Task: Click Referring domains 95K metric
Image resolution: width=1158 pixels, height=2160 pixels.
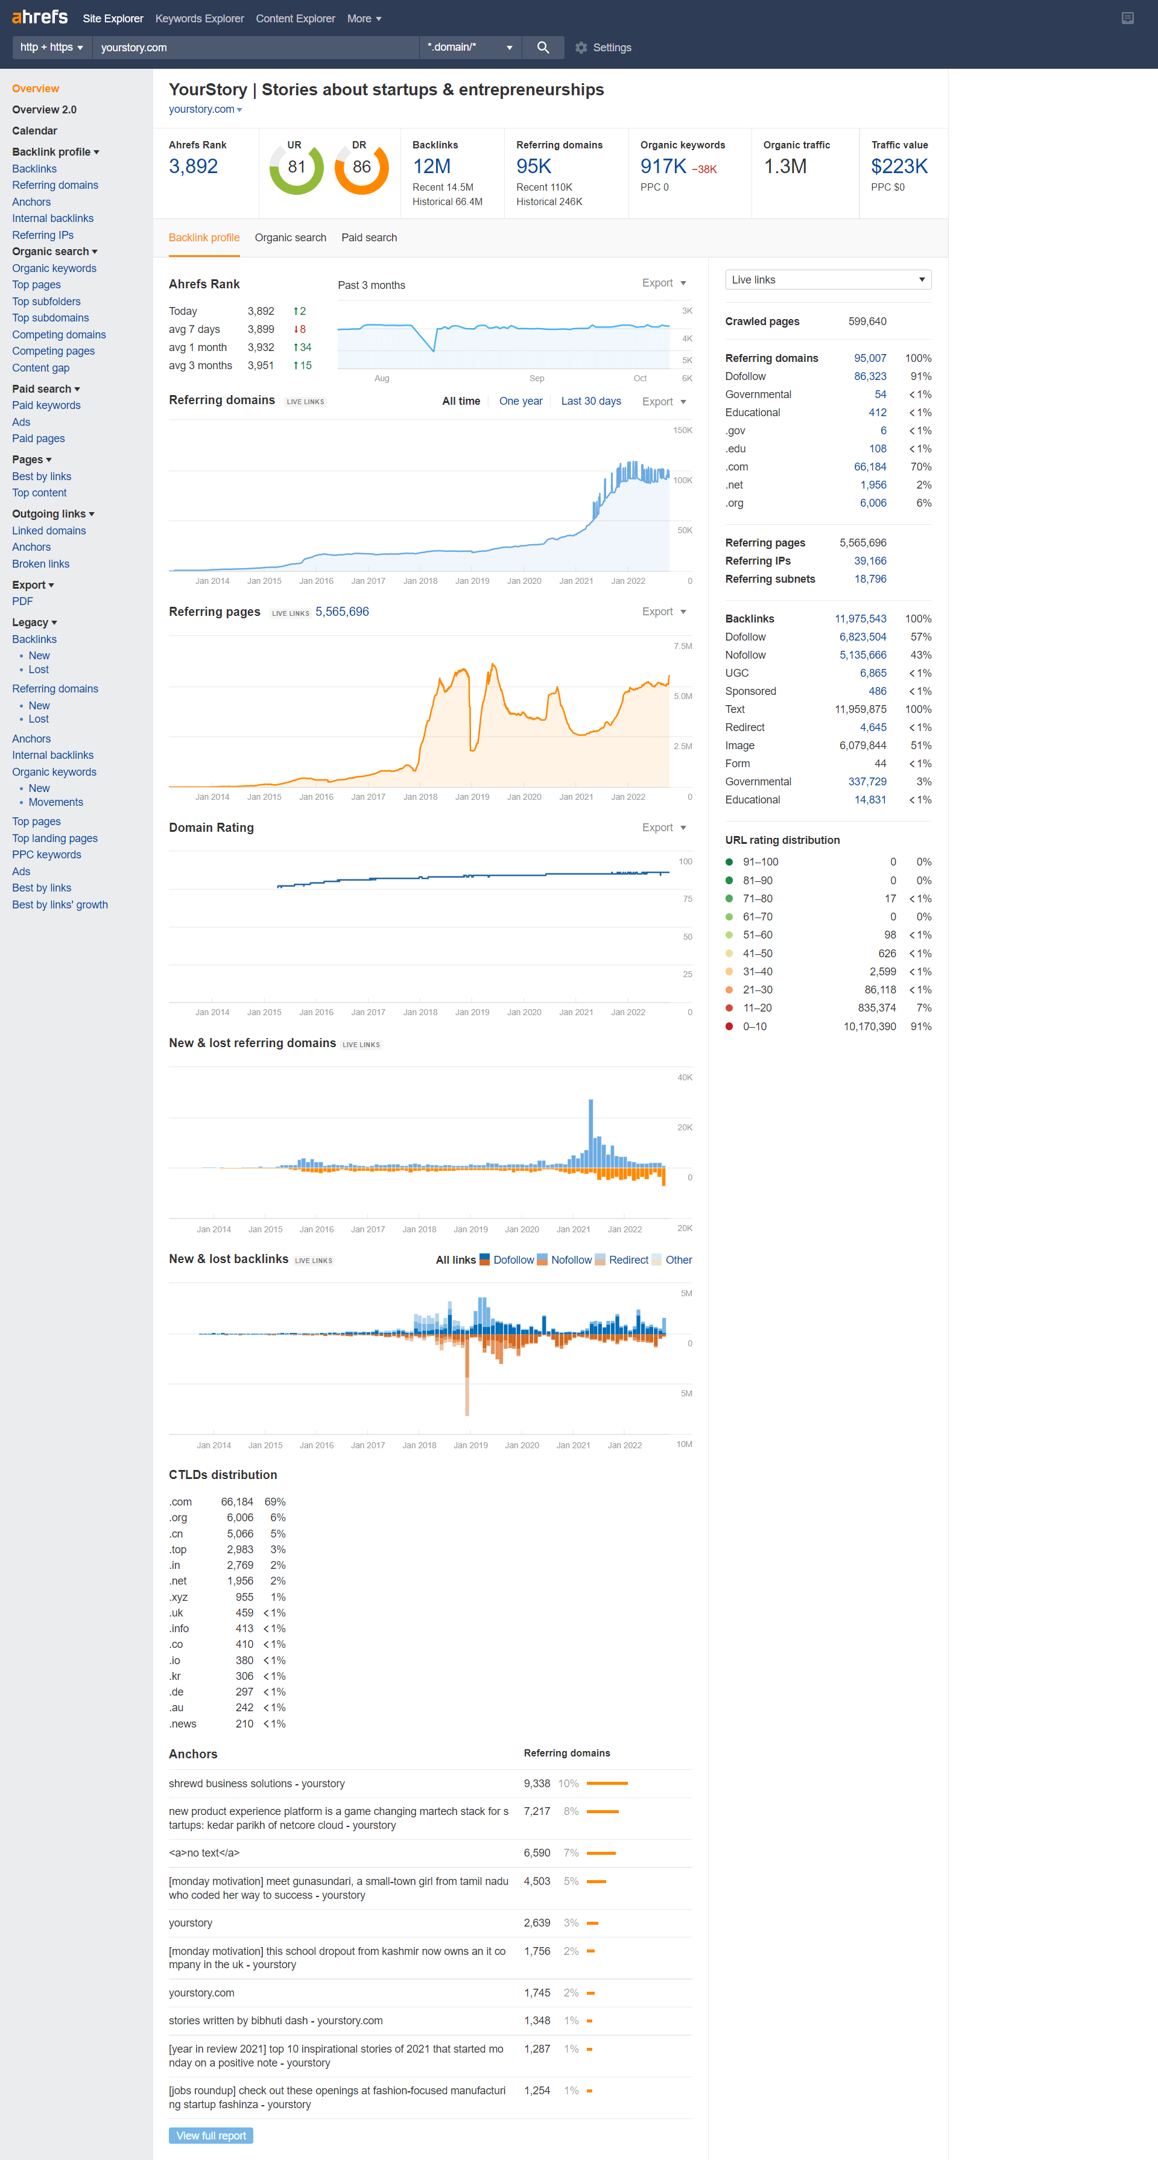Action: 533,166
